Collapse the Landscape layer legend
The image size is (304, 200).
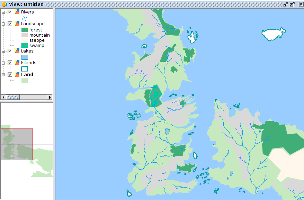point(3,24)
